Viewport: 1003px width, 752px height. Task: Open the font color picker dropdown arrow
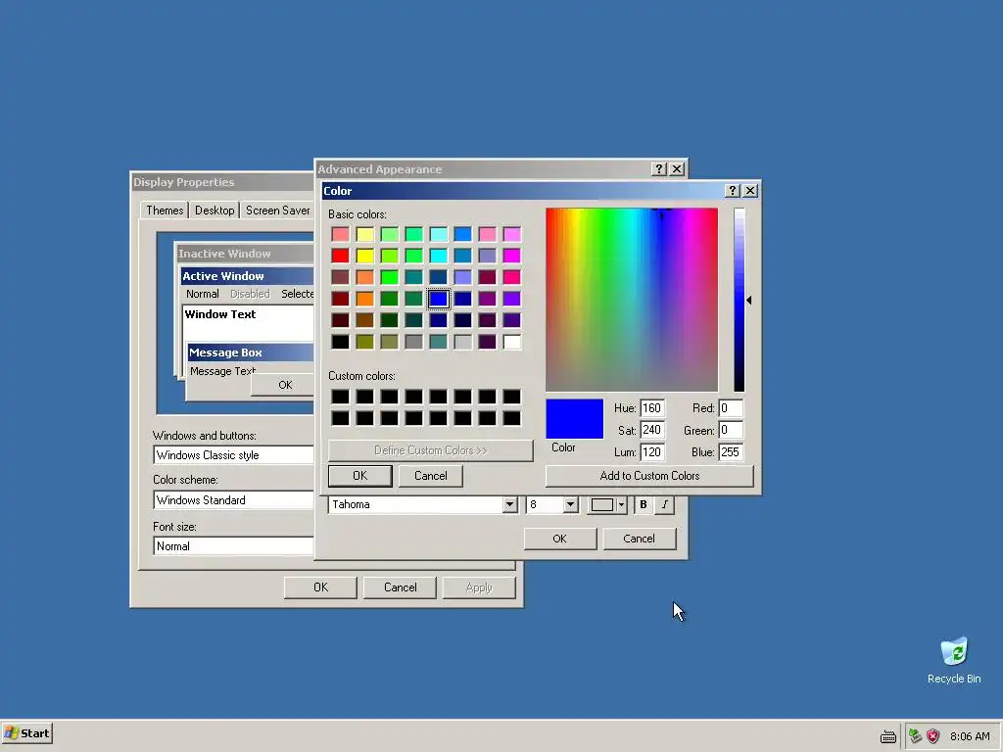tap(620, 504)
